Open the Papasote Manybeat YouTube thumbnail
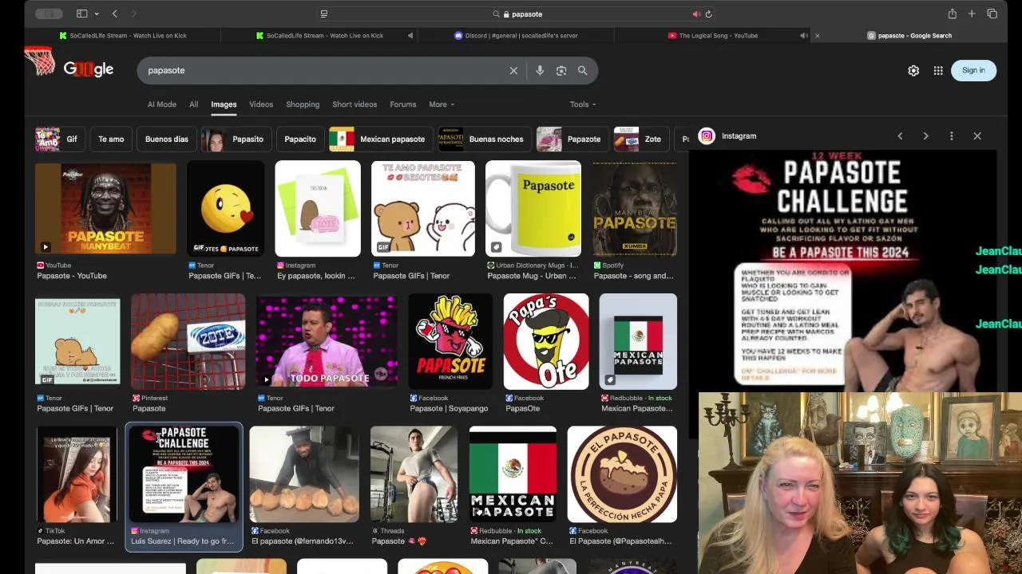The image size is (1022, 574). 105,209
